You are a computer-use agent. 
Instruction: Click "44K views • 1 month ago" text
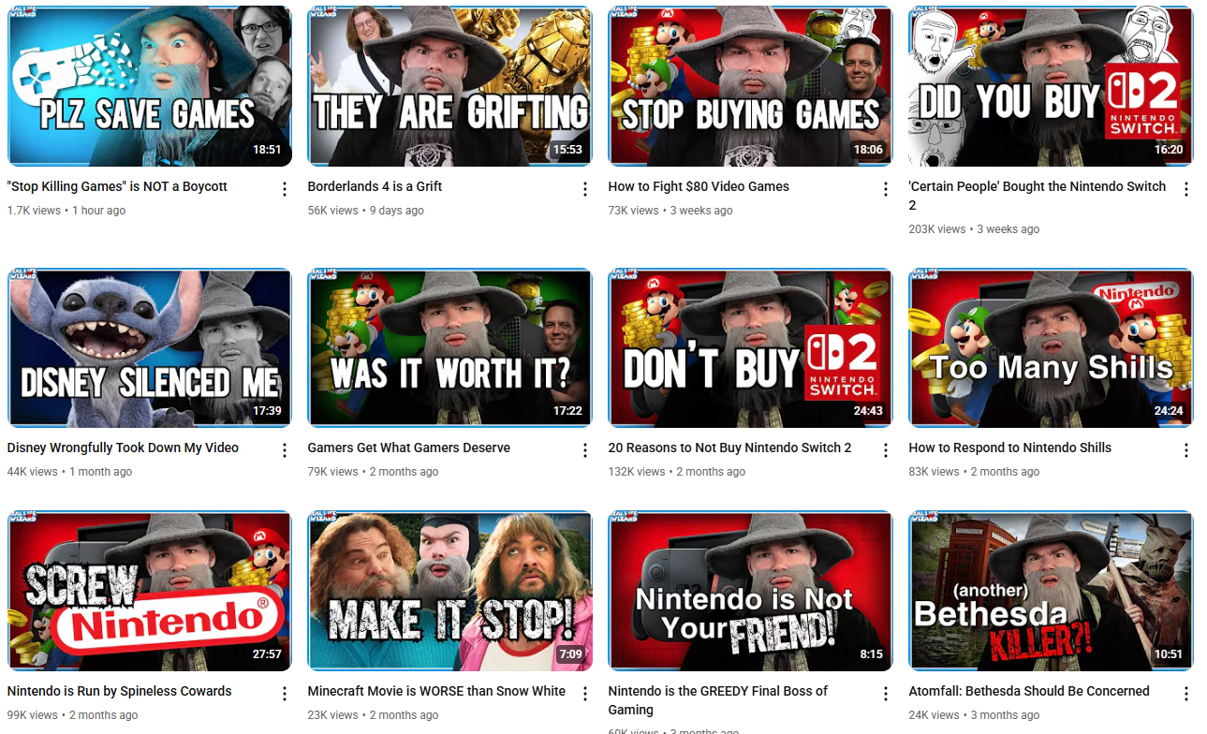point(70,472)
